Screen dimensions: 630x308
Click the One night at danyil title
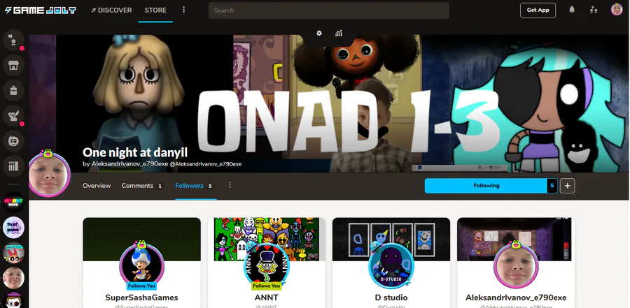point(135,152)
